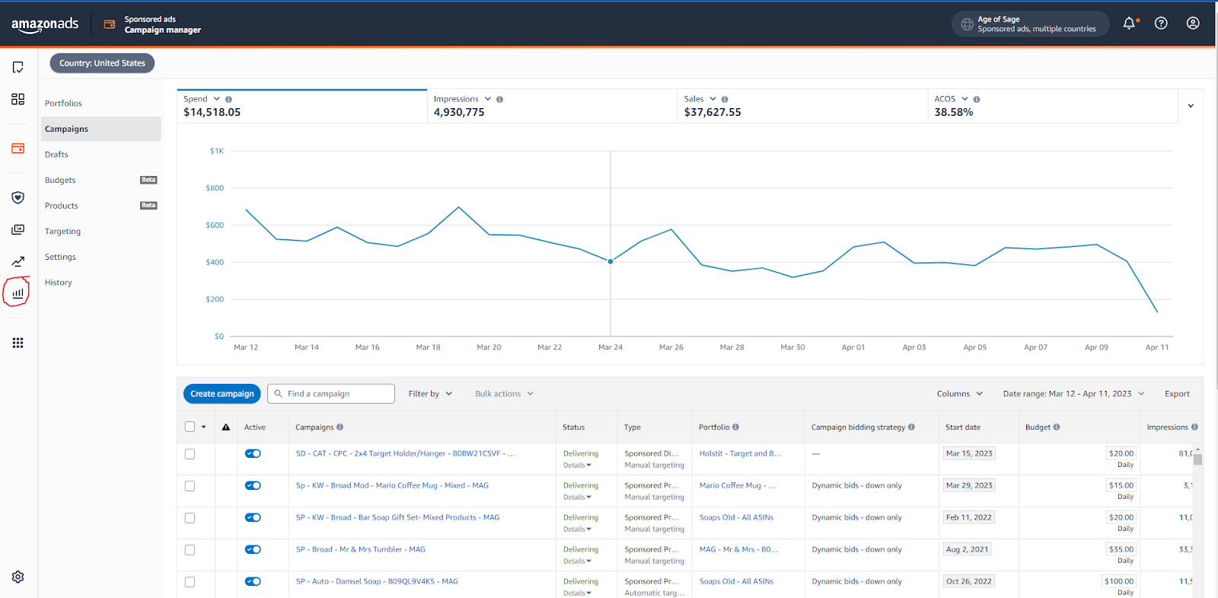Open the gear settings icon at bottom-left
The height and width of the screenshot is (598, 1218).
18,577
